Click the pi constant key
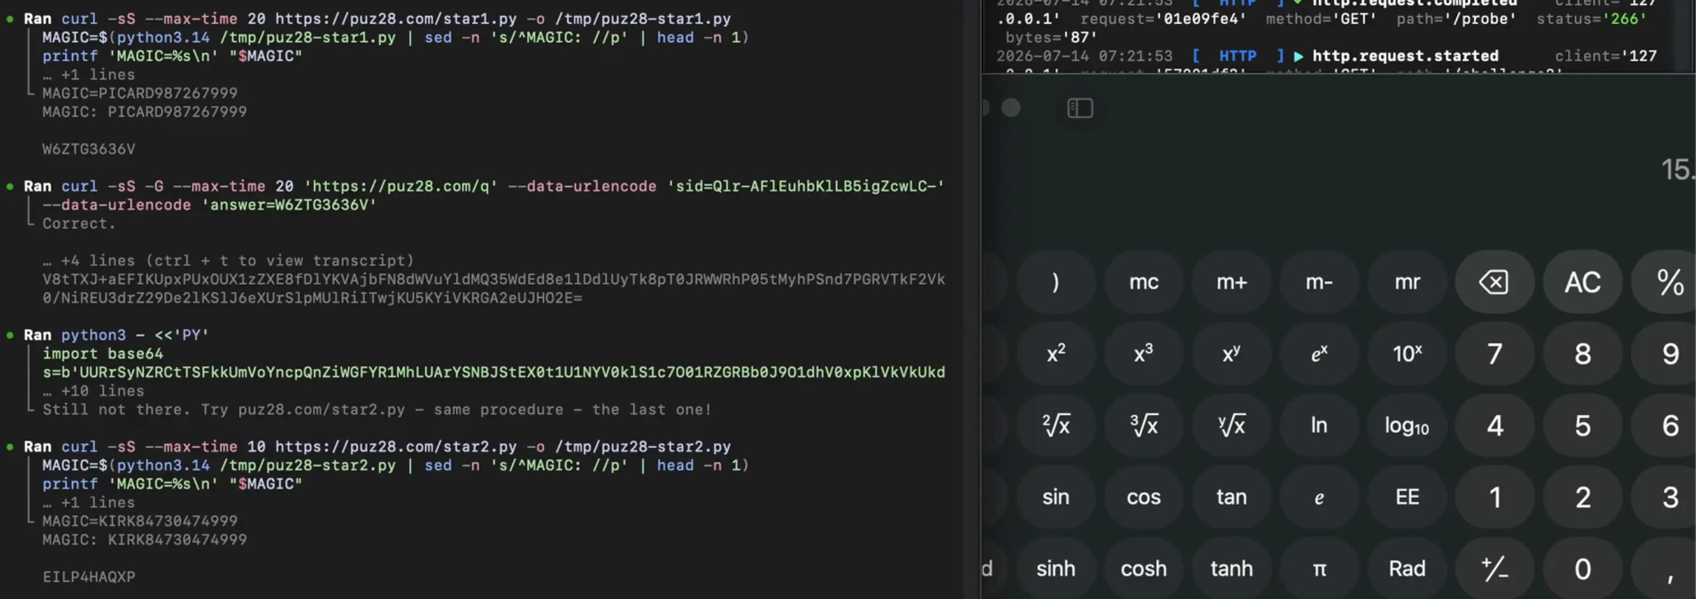The height and width of the screenshot is (599, 1696). pos(1318,569)
